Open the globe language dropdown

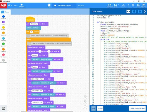coord(10,6)
